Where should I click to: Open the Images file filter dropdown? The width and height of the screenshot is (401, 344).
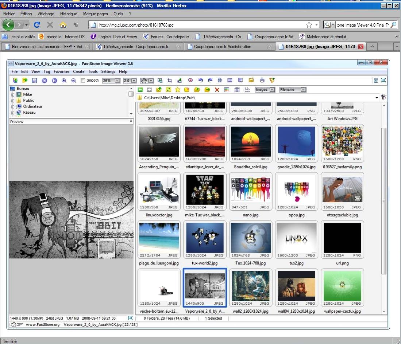coord(272,90)
